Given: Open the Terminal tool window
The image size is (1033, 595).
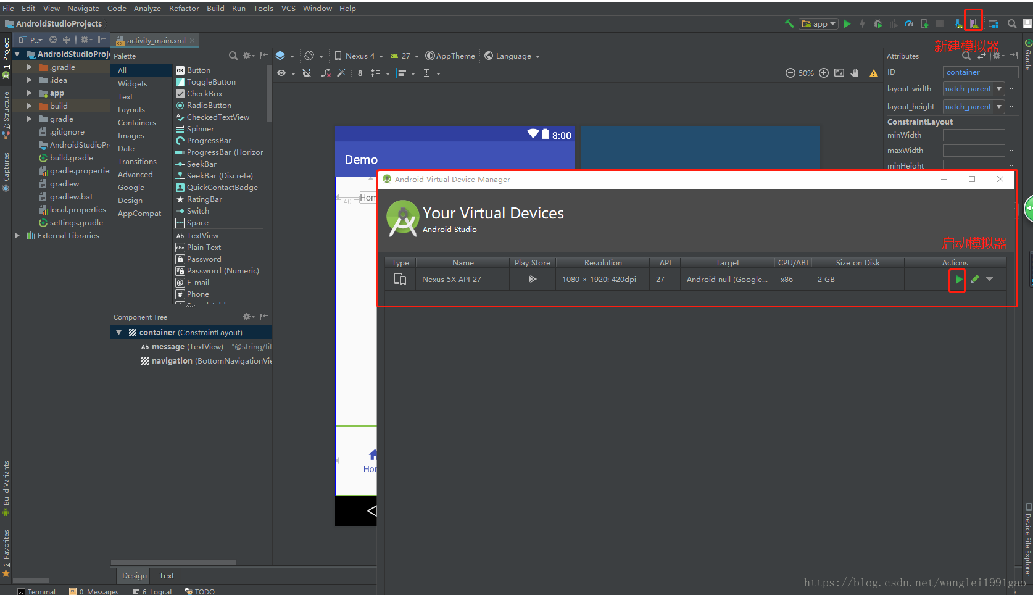Looking at the screenshot, I should (x=36, y=591).
